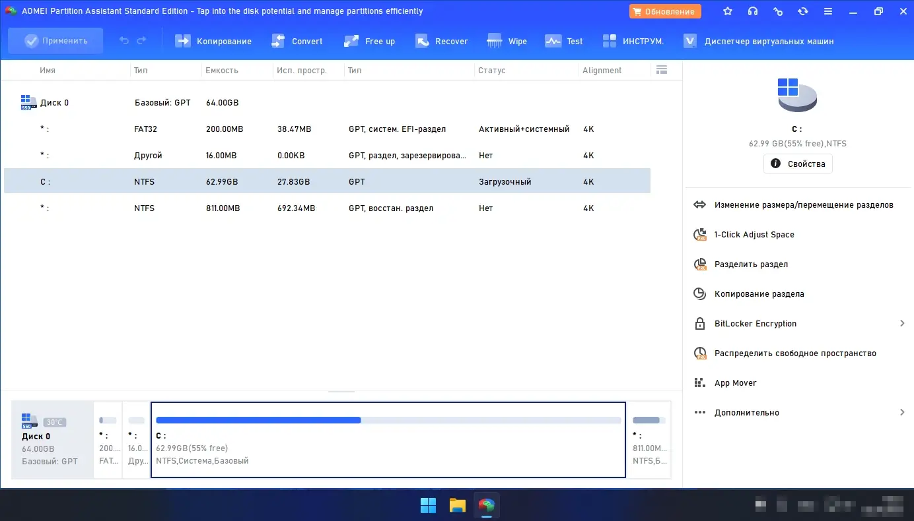Open Диспетчер виртуальных машин

759,41
